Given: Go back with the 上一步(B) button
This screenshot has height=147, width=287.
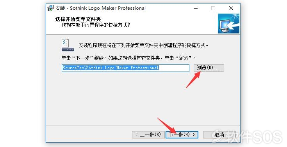Looking at the screenshot, I should click(148, 135).
